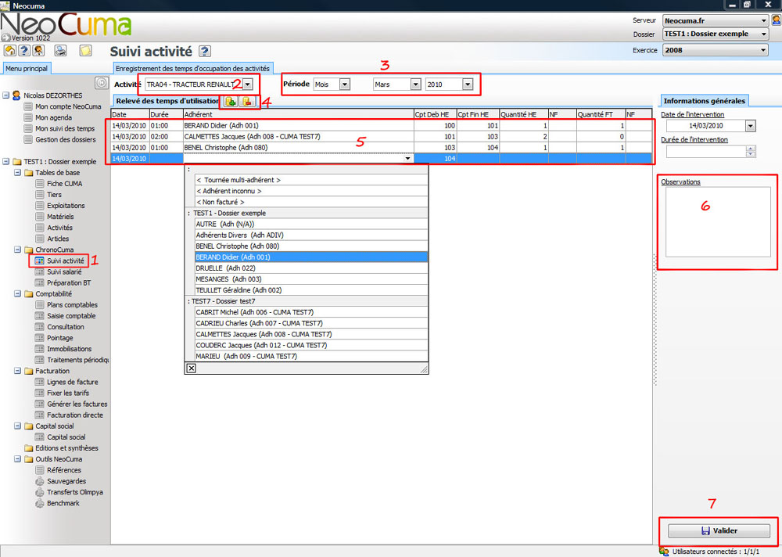Open Fiche CUMA under Tables de base

click(x=64, y=183)
